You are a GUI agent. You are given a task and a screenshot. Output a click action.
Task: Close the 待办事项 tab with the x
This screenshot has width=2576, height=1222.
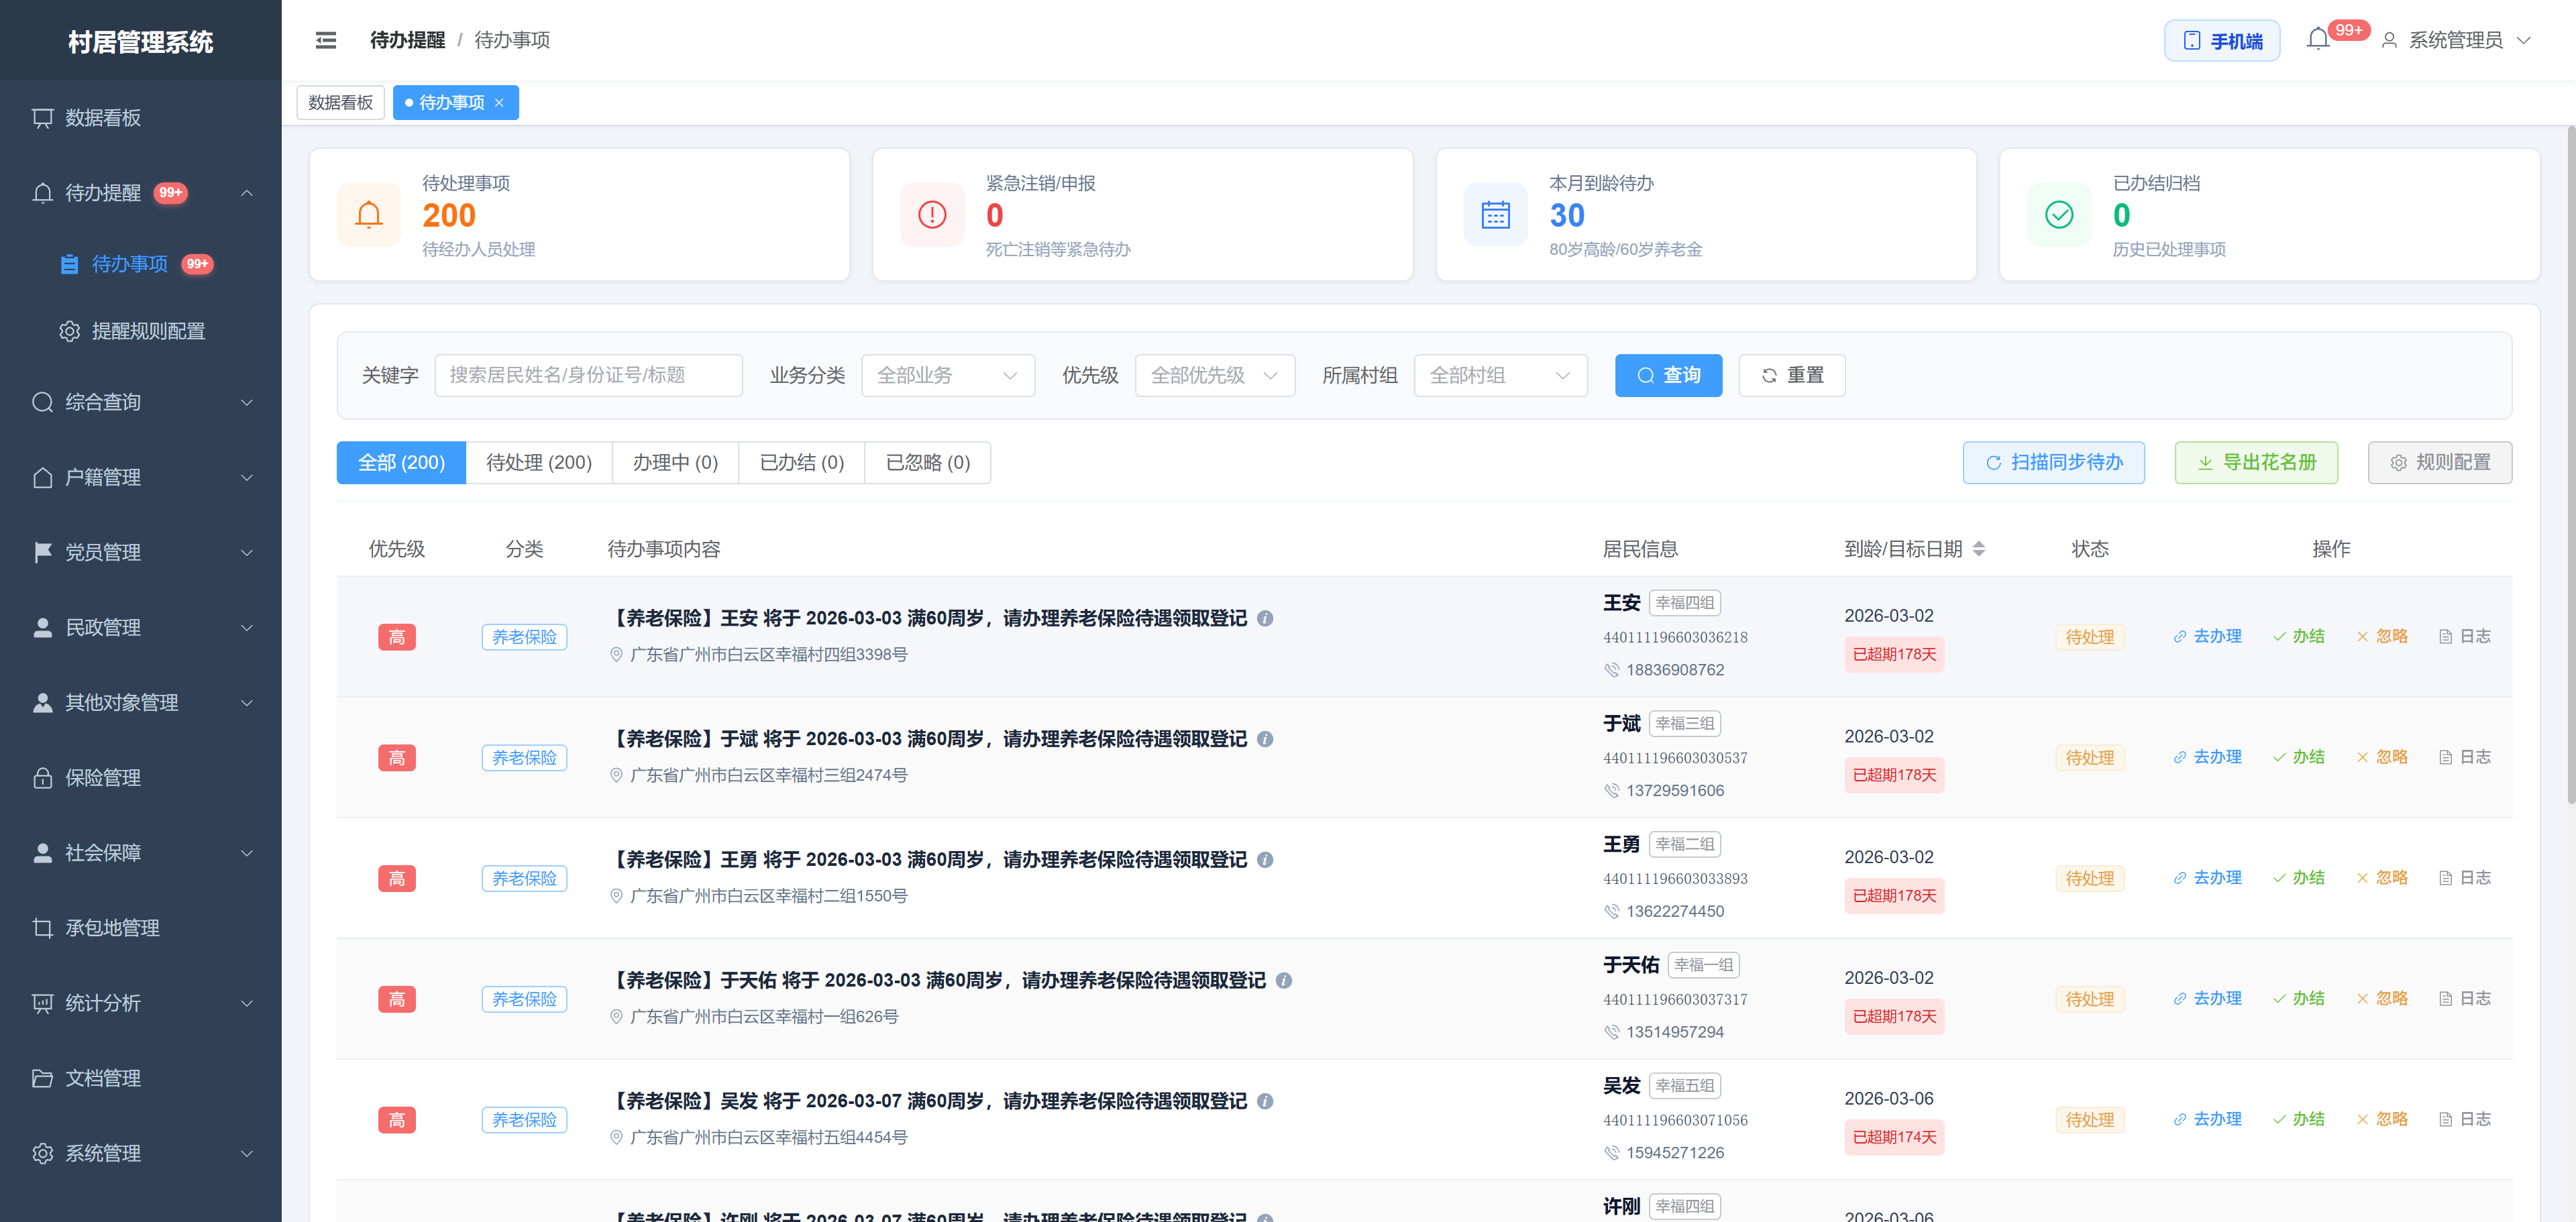pyautogui.click(x=499, y=103)
